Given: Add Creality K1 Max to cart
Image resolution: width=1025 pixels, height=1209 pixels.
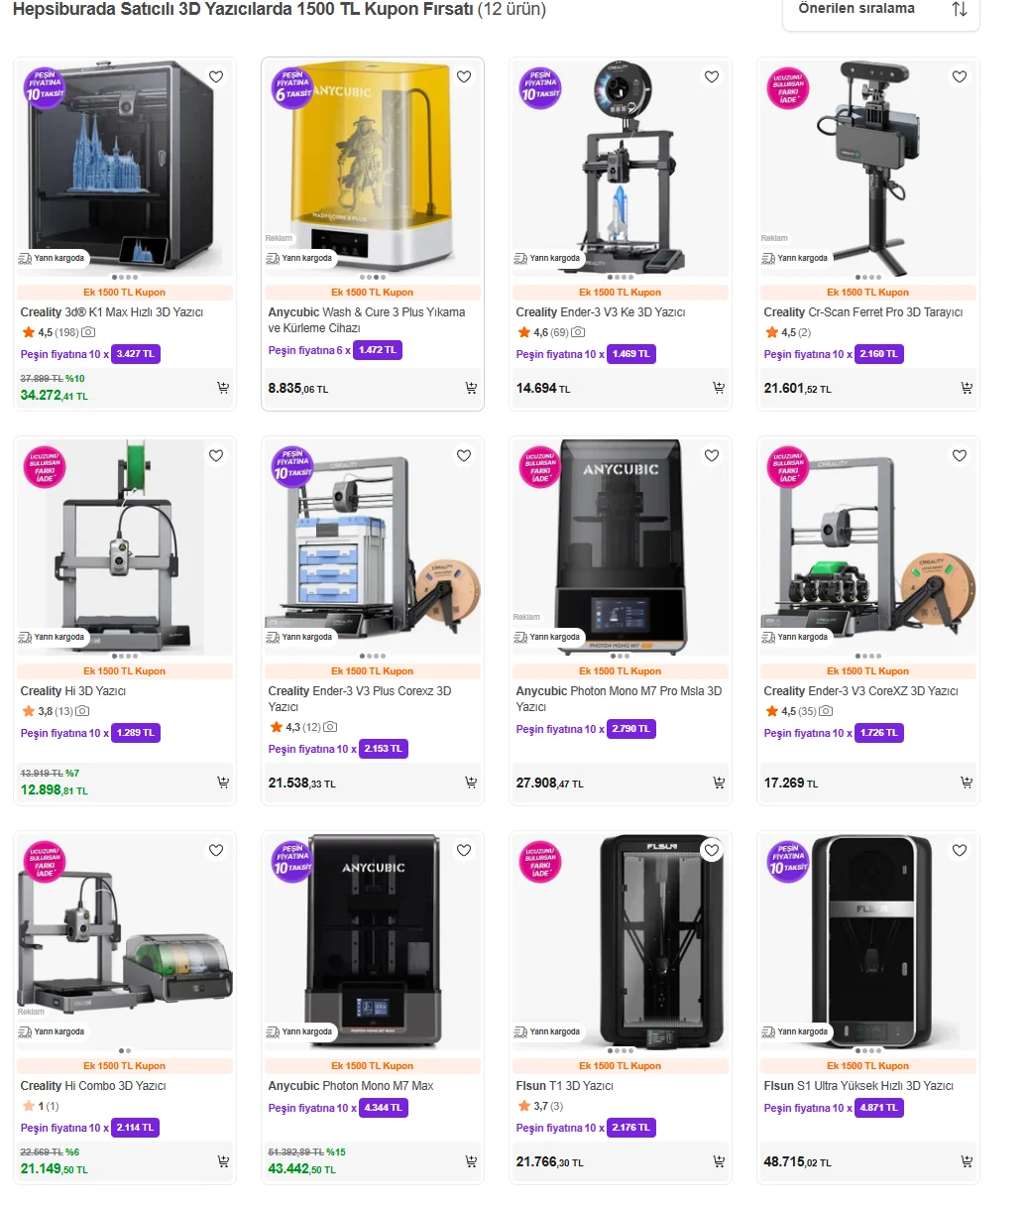Looking at the screenshot, I should 223,388.
